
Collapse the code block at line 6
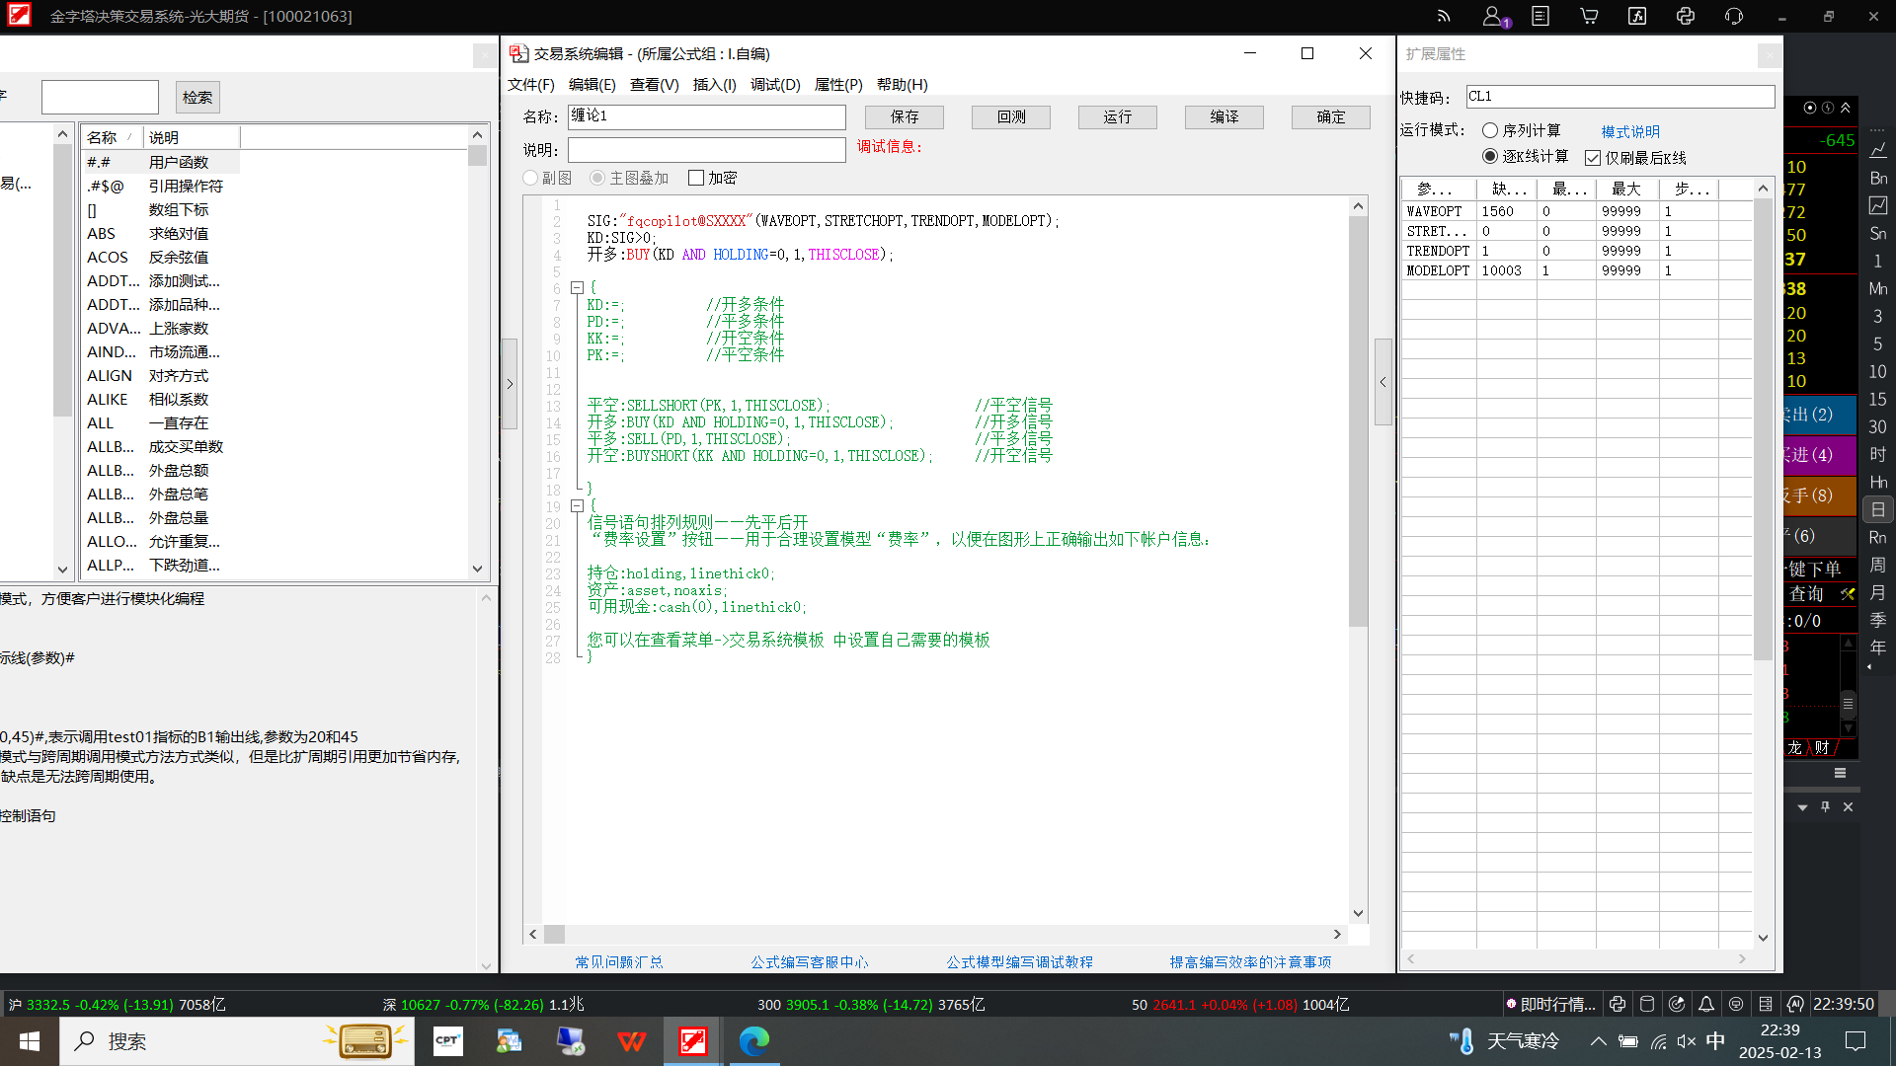[x=577, y=288]
